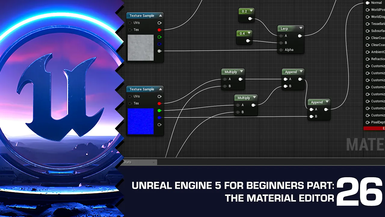Select the upper Append node by its title
Screen dimensions: 385x217
pyautogui.click(x=291, y=72)
